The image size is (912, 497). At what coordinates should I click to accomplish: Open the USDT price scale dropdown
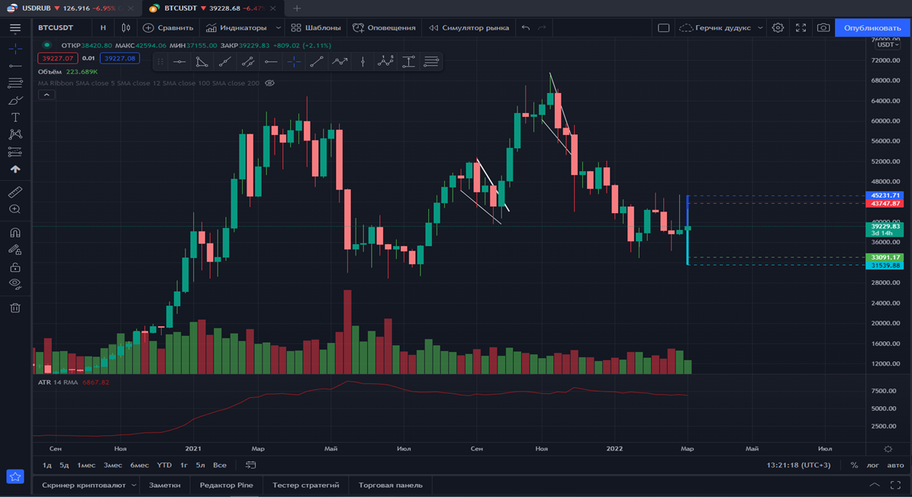[887, 44]
